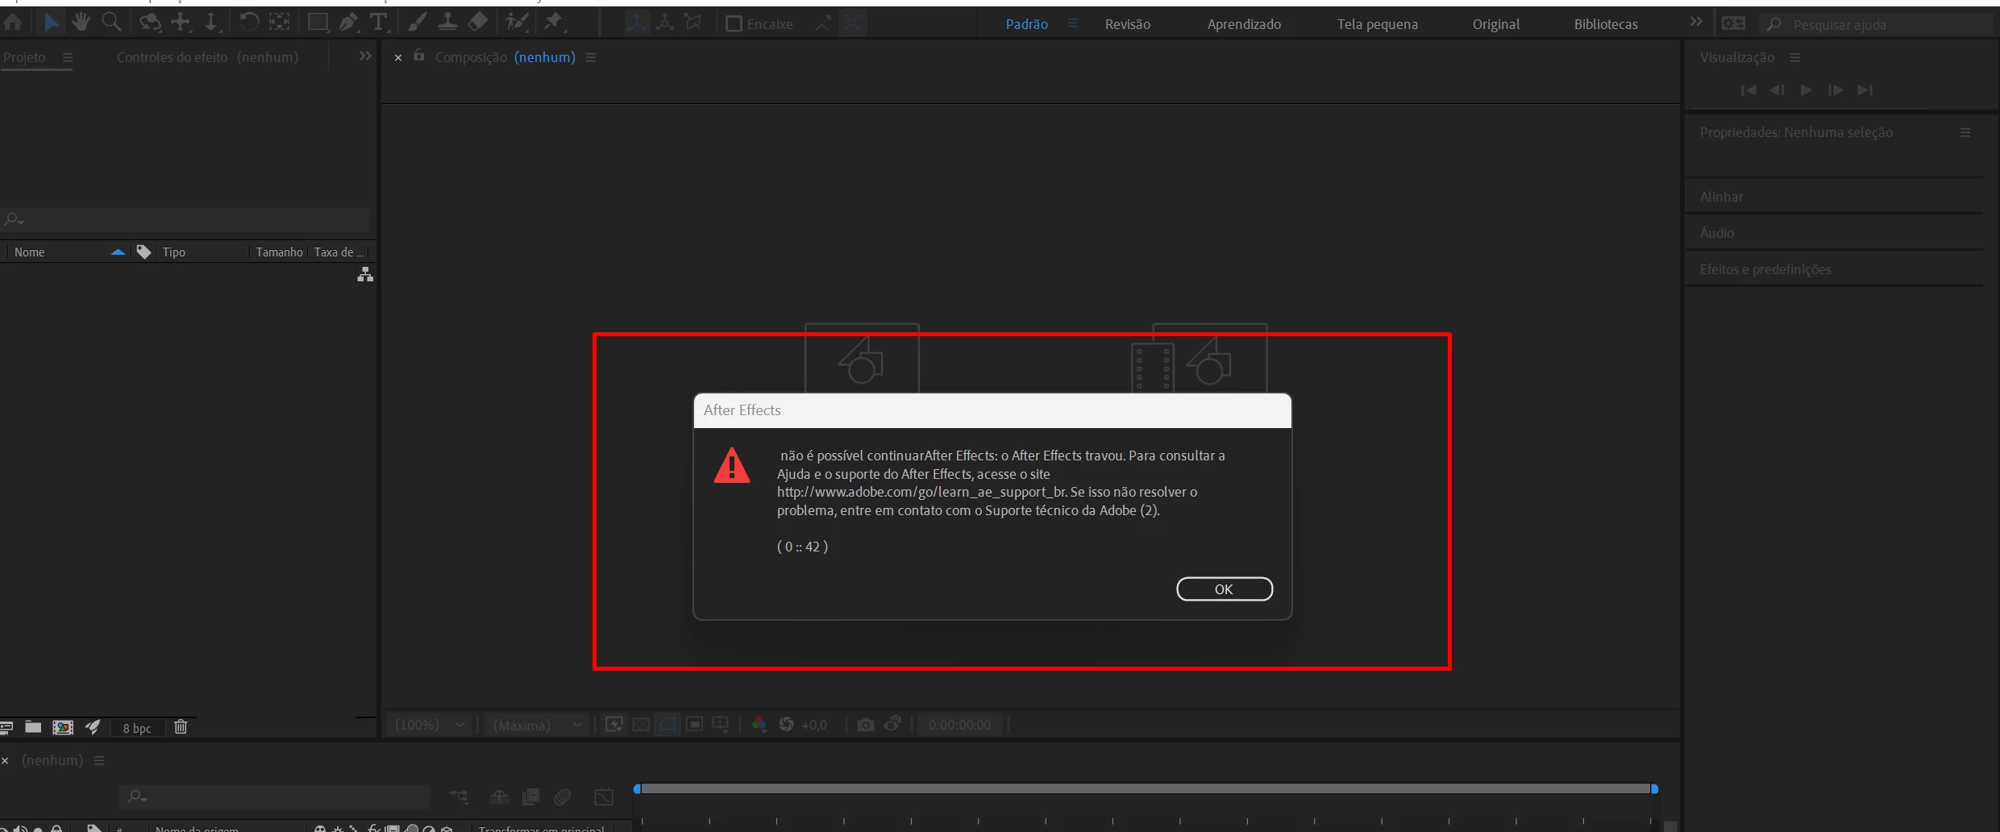
Task: Open project flowchart view icon
Action: tap(365, 275)
